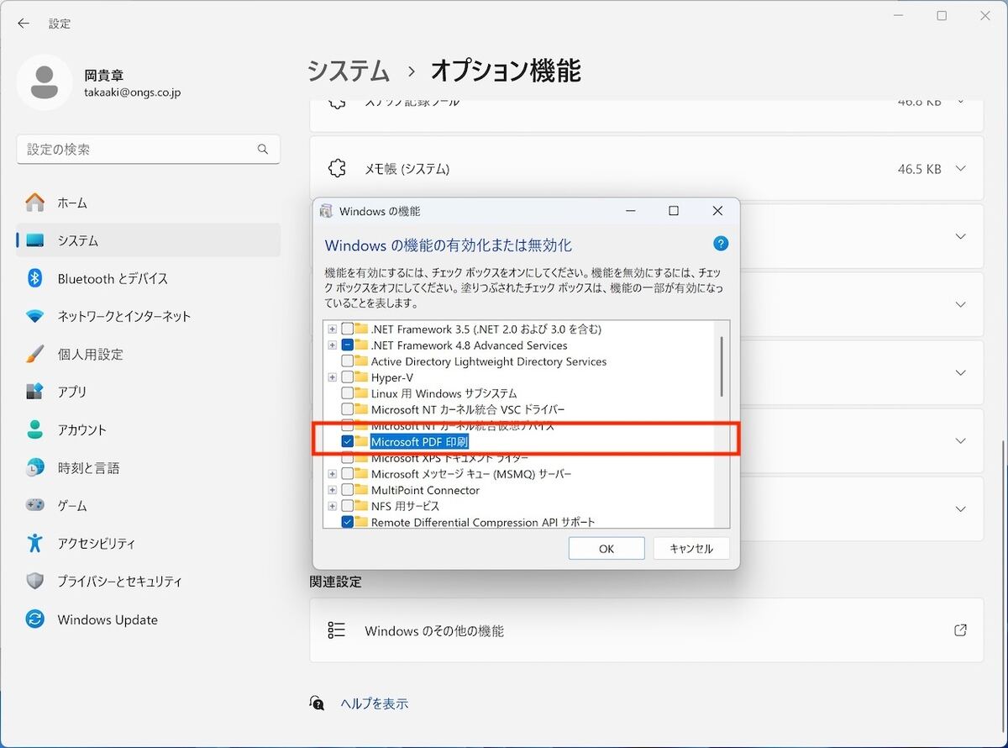Click the Windows の機能 title bar icon
The width and height of the screenshot is (1008, 748).
[327, 211]
